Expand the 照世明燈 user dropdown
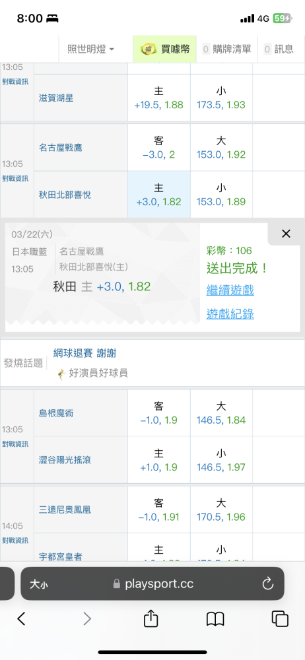The image size is (305, 660). tap(90, 49)
